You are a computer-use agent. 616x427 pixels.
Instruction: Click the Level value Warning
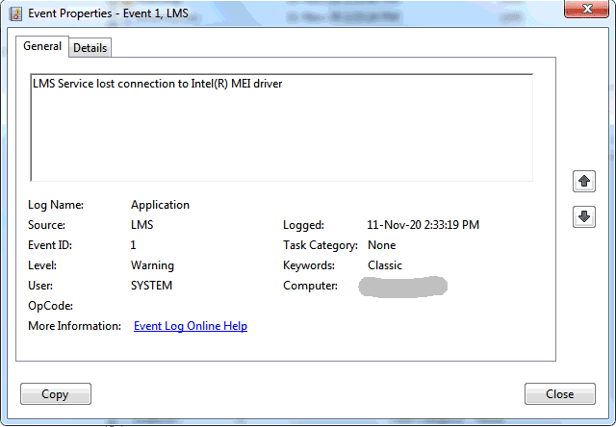152,265
